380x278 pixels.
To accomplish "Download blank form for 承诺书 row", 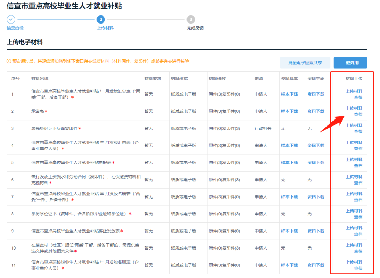I will click(316, 111).
